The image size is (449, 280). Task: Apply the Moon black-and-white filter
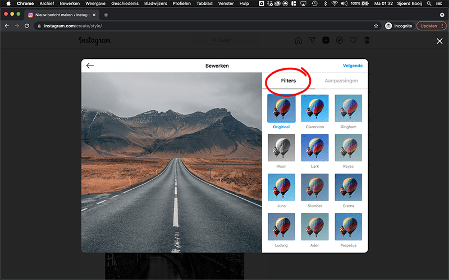(281, 148)
